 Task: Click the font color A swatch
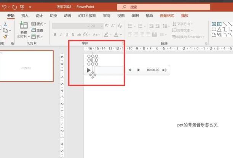116,35
